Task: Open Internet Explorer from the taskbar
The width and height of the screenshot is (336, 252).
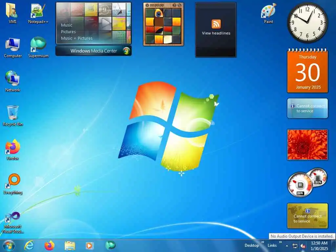Action: [x=29, y=245]
